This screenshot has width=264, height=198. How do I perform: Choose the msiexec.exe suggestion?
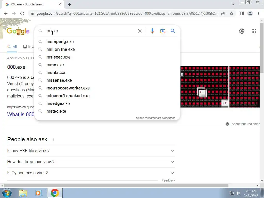[108, 57]
